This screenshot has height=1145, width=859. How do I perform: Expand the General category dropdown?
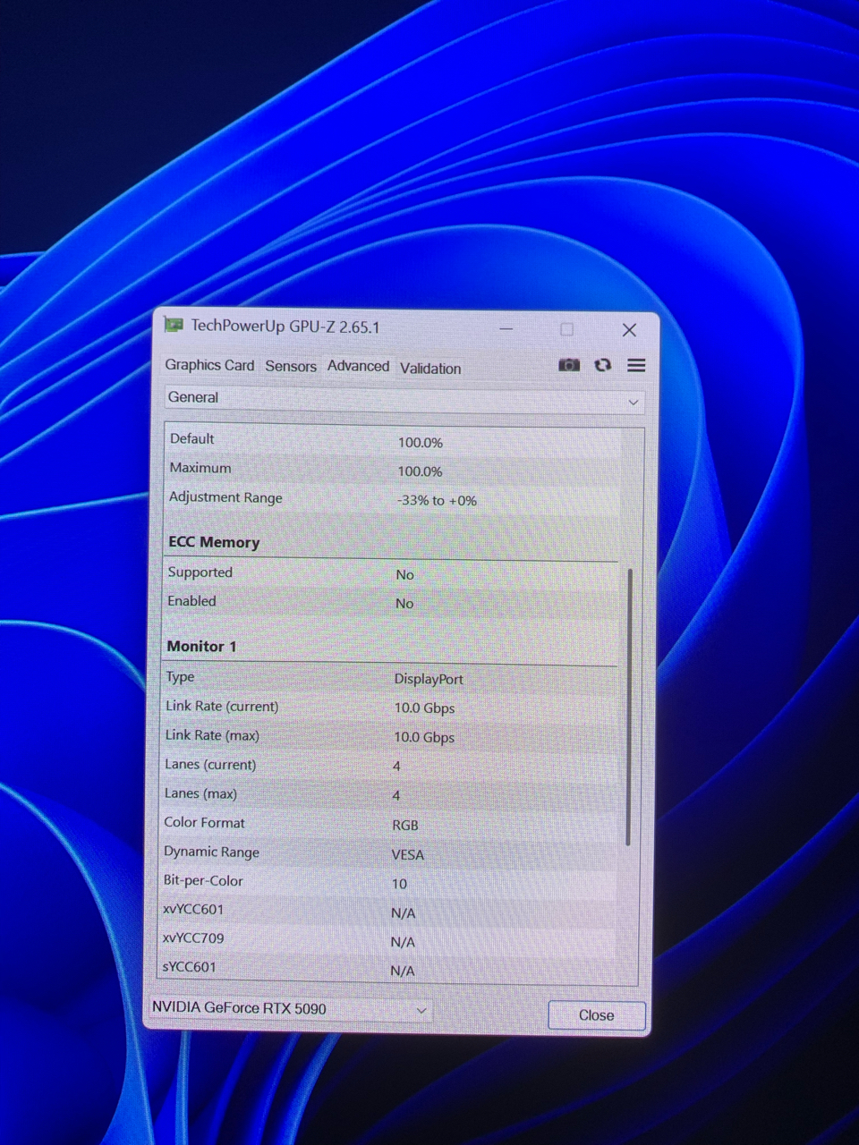(403, 399)
